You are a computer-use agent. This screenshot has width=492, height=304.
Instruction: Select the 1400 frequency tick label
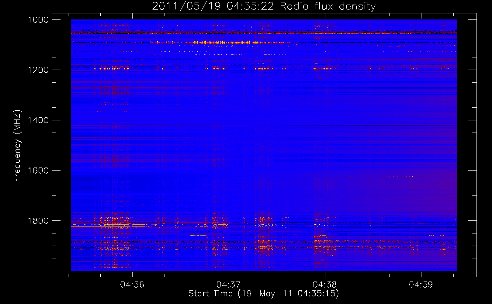(38, 120)
